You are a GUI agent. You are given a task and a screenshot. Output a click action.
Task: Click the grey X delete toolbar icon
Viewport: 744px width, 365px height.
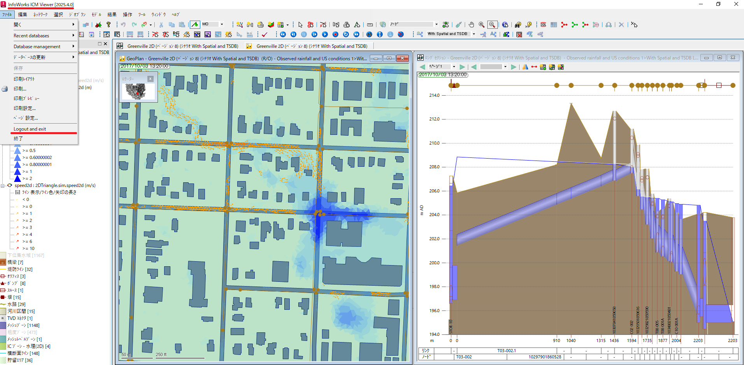[621, 24]
